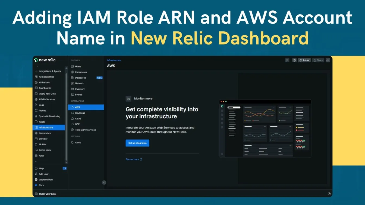Viewport: 365px width, 205px height.
Task: Select the highlighted Infrastructure sidebar item
Action: [49, 127]
